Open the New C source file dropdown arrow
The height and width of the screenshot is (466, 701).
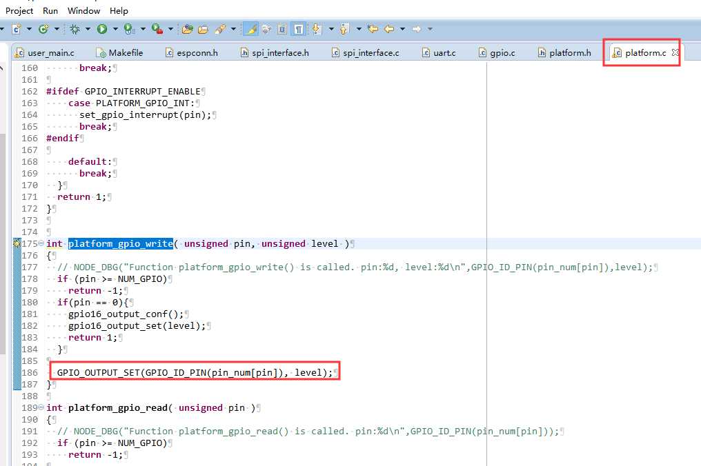[30, 29]
